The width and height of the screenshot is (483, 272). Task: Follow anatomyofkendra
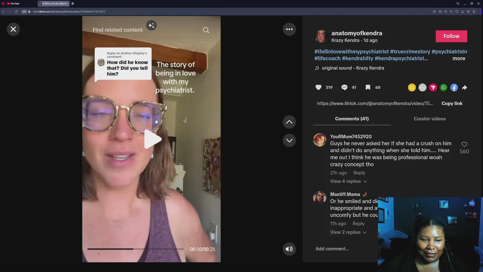click(x=451, y=36)
